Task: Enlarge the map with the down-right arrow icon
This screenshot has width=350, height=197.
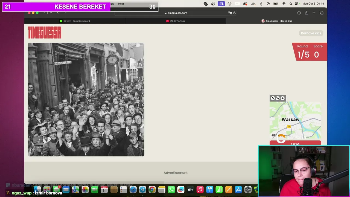Action: [x=278, y=98]
